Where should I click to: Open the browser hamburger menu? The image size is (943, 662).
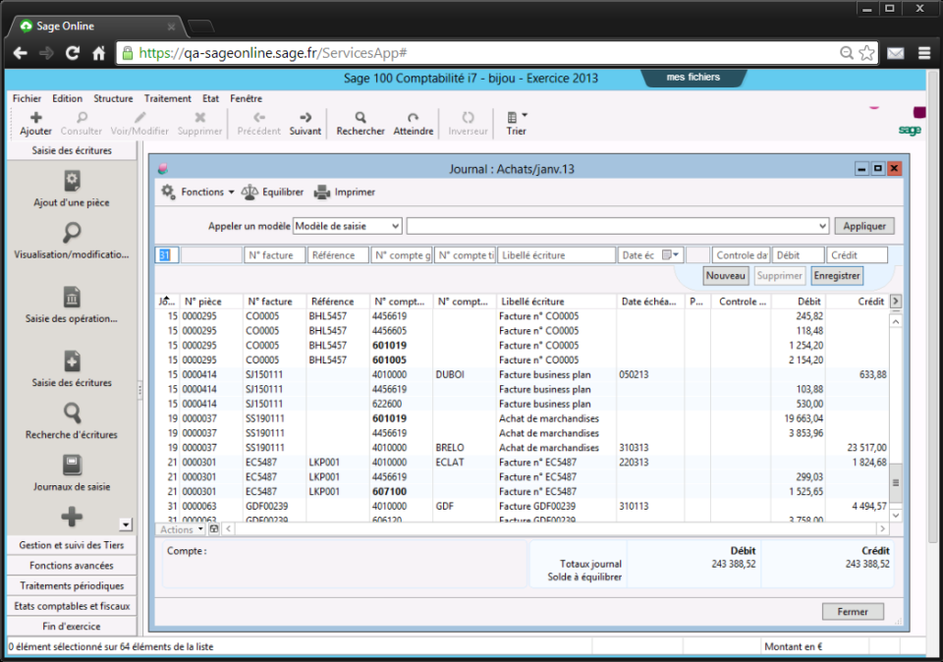point(924,53)
